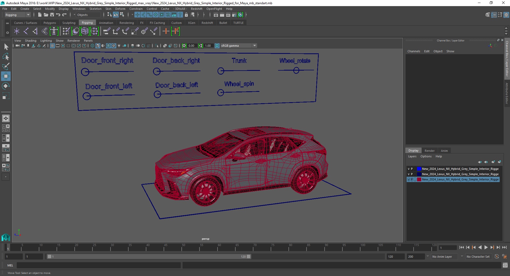Image resolution: width=510 pixels, height=276 pixels.
Task: Click Channels in the Channel Box
Action: tap(414, 51)
